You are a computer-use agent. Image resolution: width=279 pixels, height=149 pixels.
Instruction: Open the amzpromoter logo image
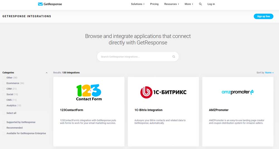(x=238, y=92)
